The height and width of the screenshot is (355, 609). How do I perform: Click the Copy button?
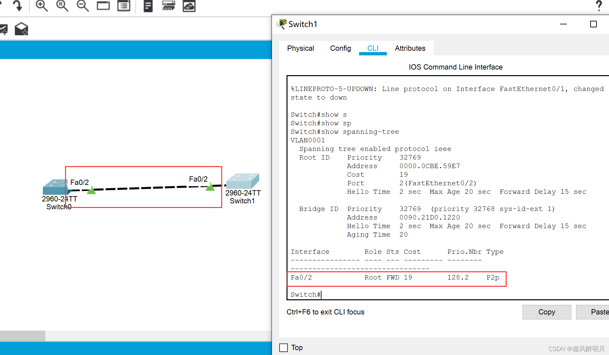point(547,312)
